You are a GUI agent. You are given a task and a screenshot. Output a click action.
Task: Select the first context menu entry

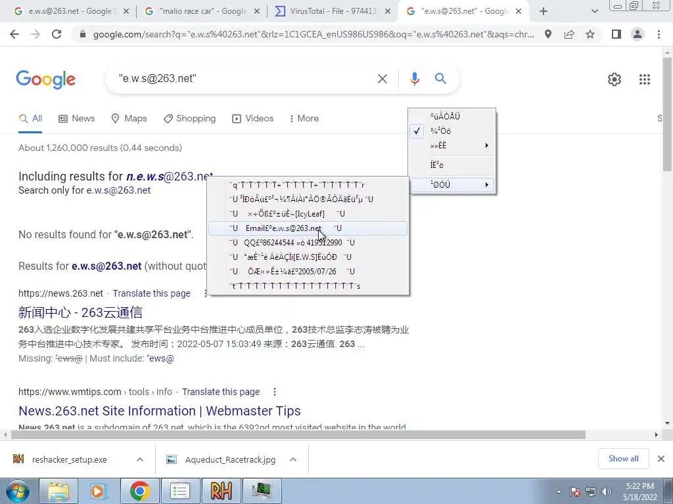pyautogui.click(x=452, y=116)
